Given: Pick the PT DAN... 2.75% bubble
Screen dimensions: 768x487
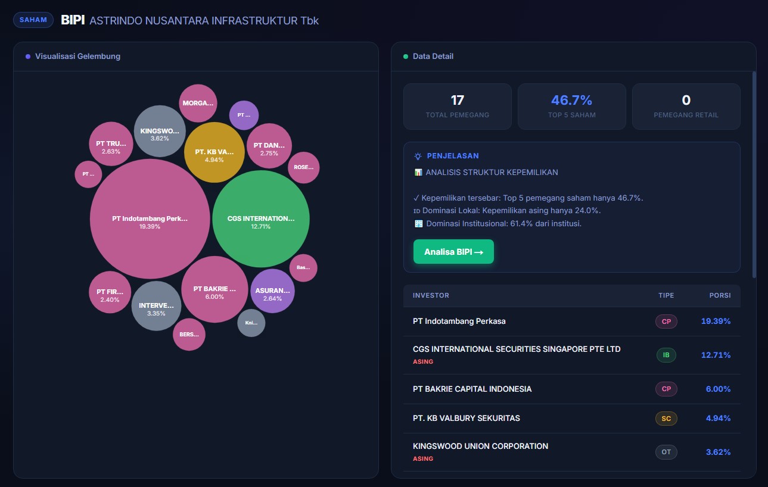Looking at the screenshot, I should point(269,146).
